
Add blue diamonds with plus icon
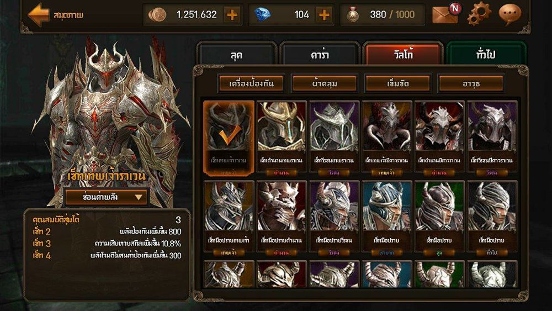pyautogui.click(x=324, y=15)
